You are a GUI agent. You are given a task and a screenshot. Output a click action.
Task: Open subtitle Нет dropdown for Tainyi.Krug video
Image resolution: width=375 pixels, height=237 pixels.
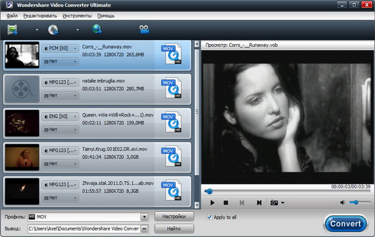click(61, 164)
